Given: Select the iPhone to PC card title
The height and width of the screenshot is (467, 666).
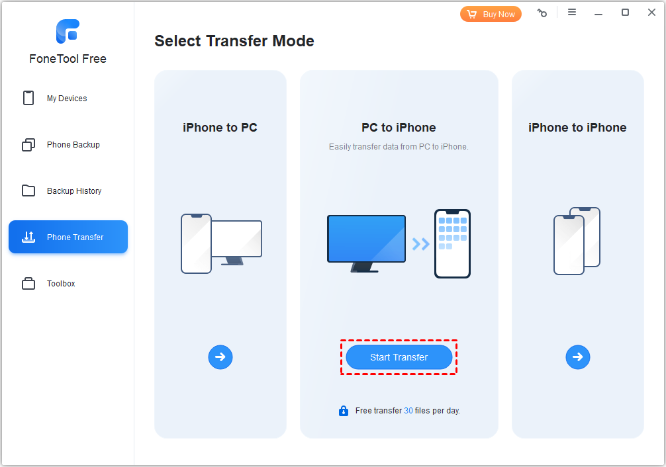Looking at the screenshot, I should tap(220, 128).
